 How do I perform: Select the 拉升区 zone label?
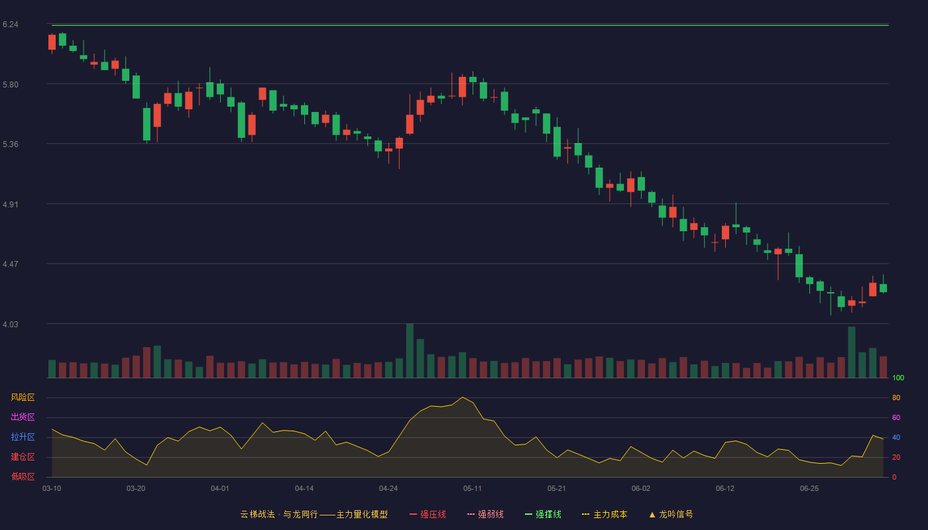click(x=23, y=437)
